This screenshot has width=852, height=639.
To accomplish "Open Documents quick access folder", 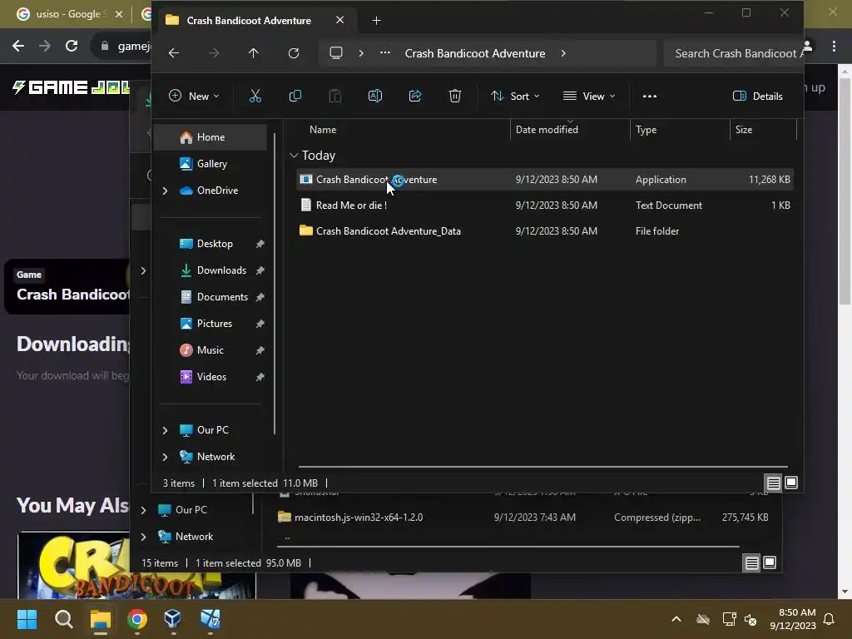I will (222, 297).
